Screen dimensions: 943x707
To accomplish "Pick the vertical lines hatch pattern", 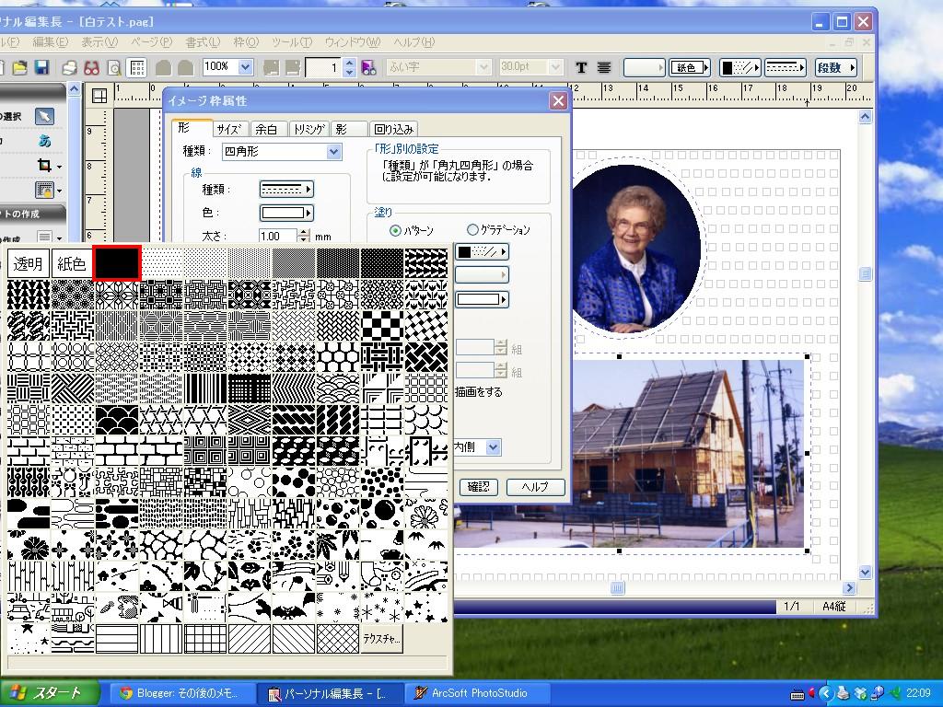I will click(x=161, y=639).
